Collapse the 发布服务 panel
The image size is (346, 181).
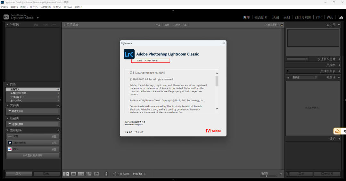(x=7, y=130)
